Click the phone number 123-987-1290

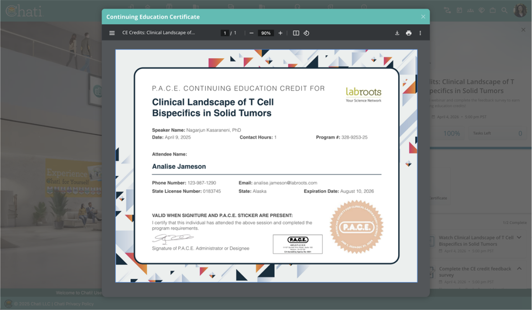pyautogui.click(x=201, y=183)
